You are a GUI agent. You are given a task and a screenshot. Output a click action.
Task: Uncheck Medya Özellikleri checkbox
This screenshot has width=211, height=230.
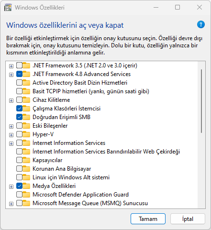pos(19,186)
